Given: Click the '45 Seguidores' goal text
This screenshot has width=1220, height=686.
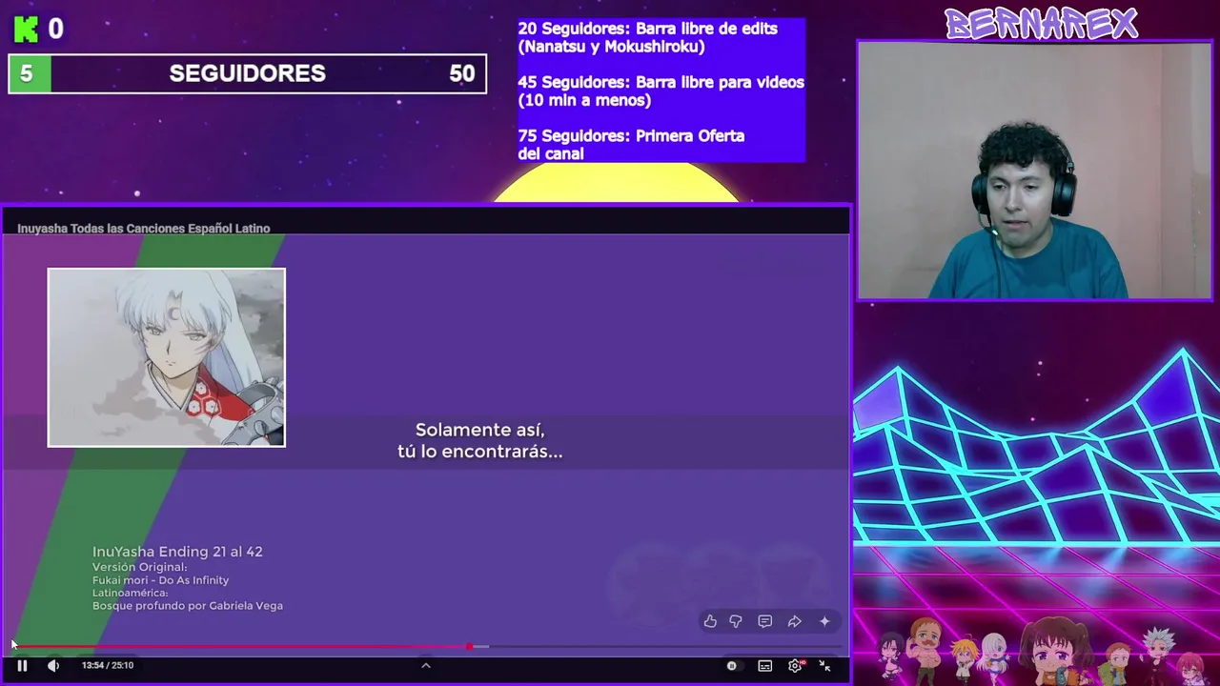Looking at the screenshot, I should pos(661,91).
